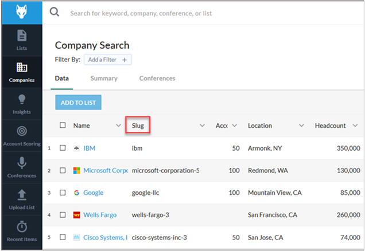Screen dimensions: 365x251
Task: Open the Conferences microphone icon
Action: point(21,163)
